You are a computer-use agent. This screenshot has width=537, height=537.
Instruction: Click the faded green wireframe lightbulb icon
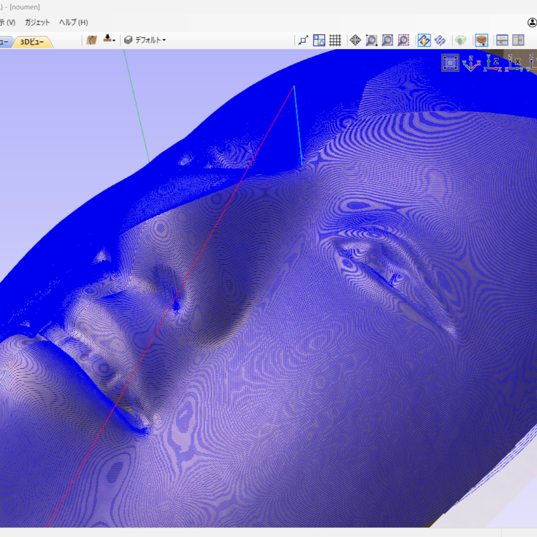(x=460, y=40)
